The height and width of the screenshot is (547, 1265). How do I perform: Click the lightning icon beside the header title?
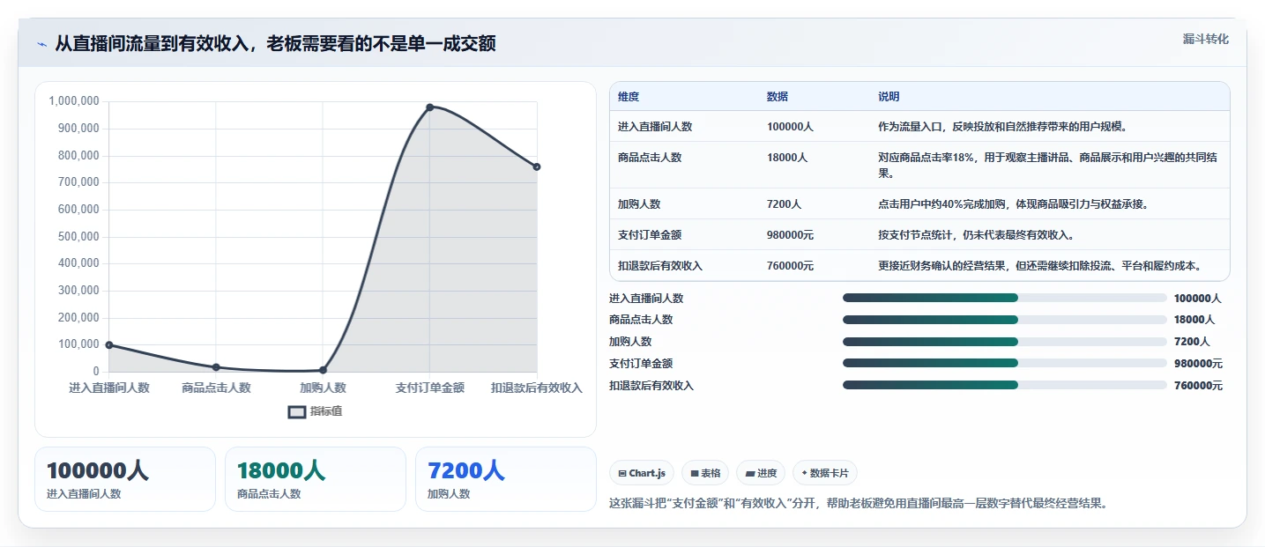pos(41,44)
